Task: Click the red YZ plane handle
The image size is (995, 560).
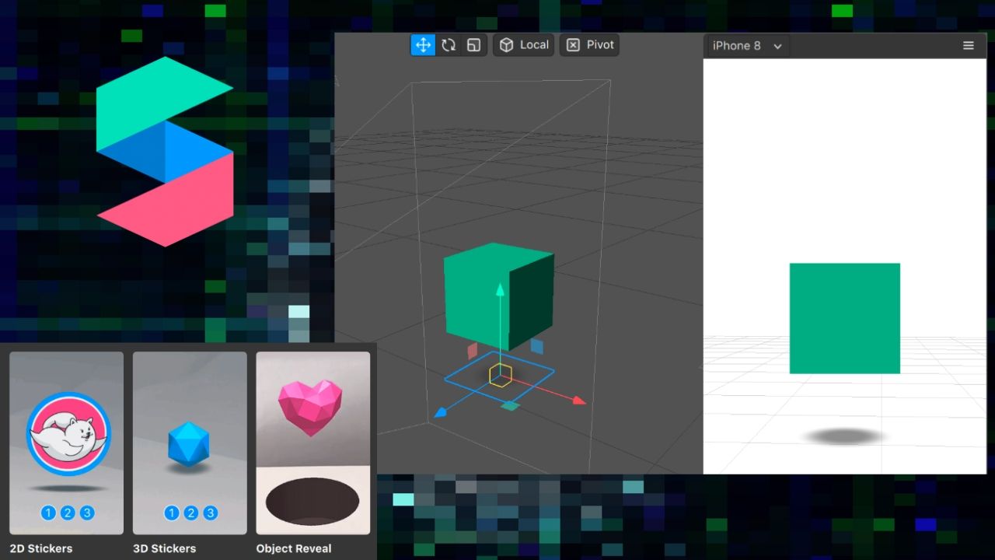Action: click(472, 351)
